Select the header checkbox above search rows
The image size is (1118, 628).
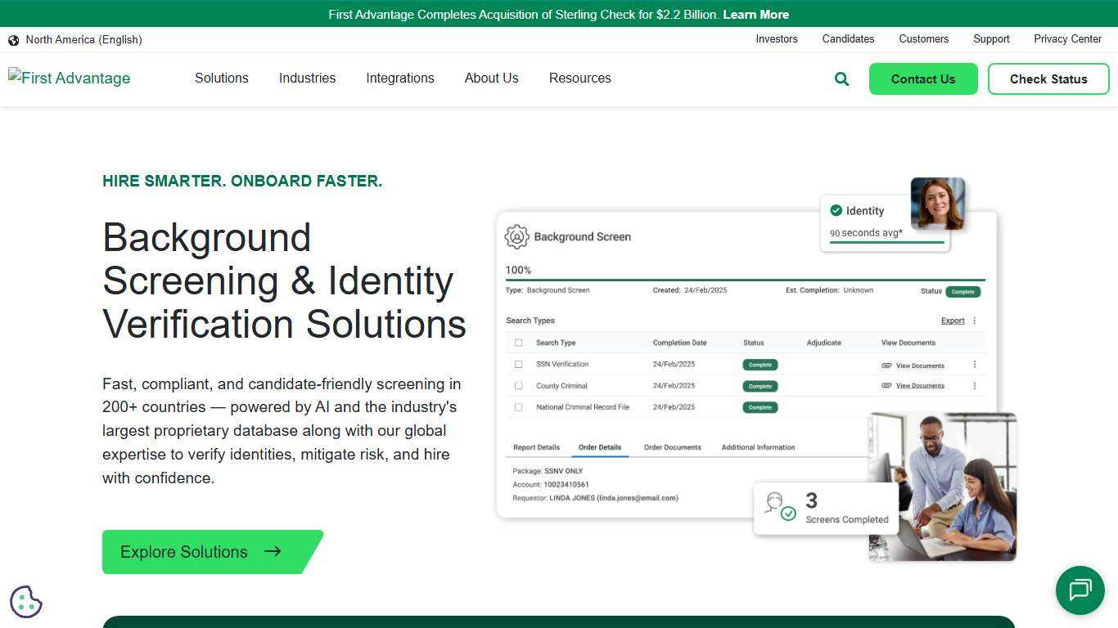tap(518, 343)
